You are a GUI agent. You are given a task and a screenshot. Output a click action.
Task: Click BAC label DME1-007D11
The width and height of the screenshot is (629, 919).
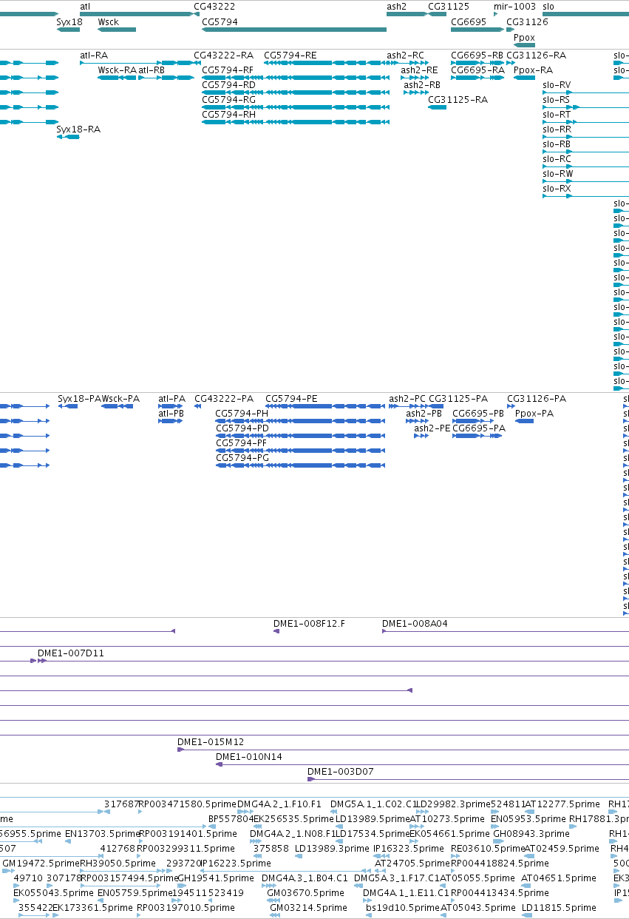point(71,653)
